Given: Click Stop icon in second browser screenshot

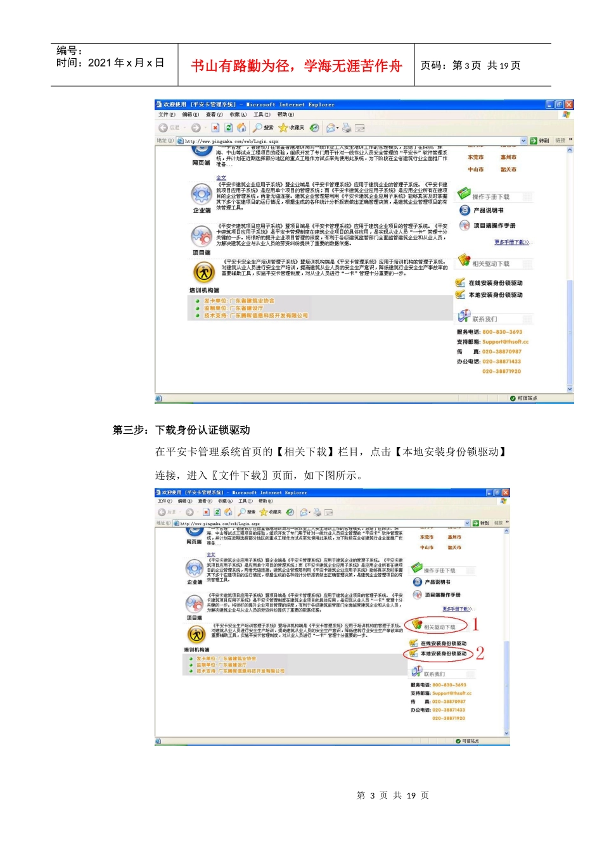Looking at the screenshot, I should click(x=206, y=512).
